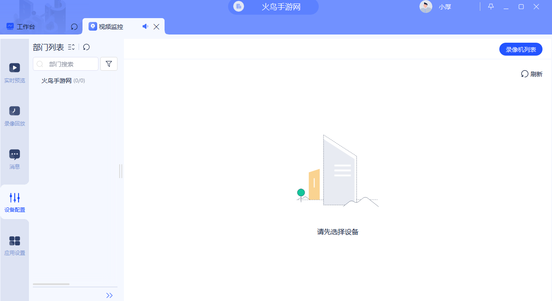Viewport: 552px width, 301px height.
Task: Click the 刷新 refresh button
Action: coord(532,74)
